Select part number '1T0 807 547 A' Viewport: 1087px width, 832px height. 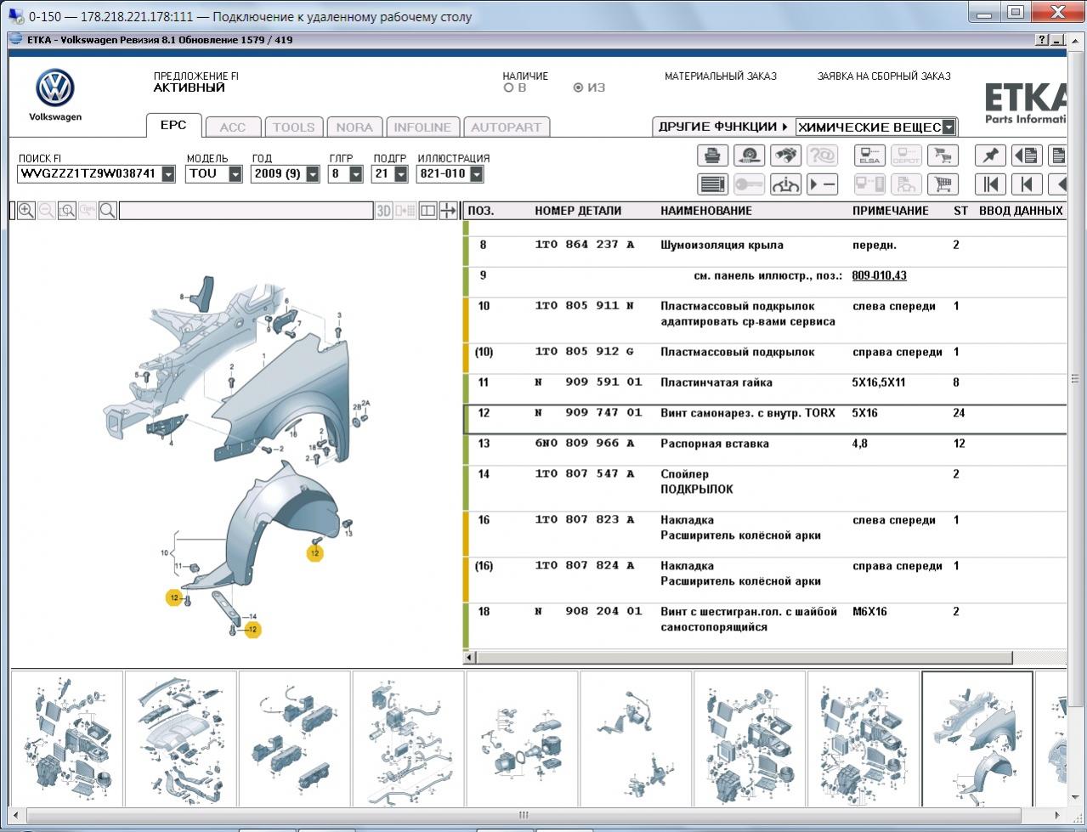[585, 474]
